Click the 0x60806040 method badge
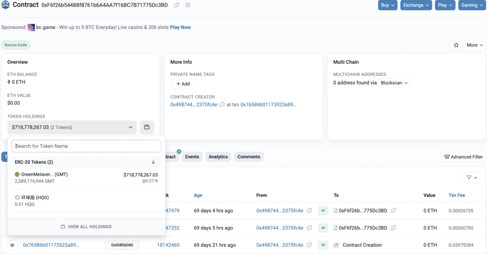The width and height of the screenshot is (487, 254). (x=122, y=245)
